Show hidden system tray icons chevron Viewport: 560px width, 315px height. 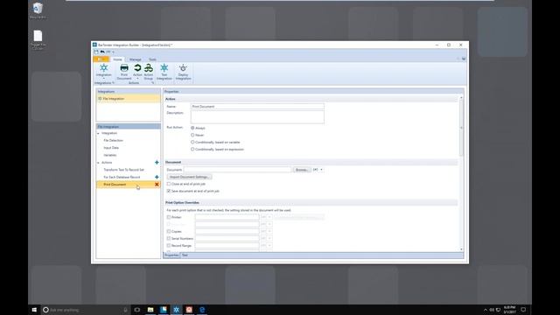(485, 310)
